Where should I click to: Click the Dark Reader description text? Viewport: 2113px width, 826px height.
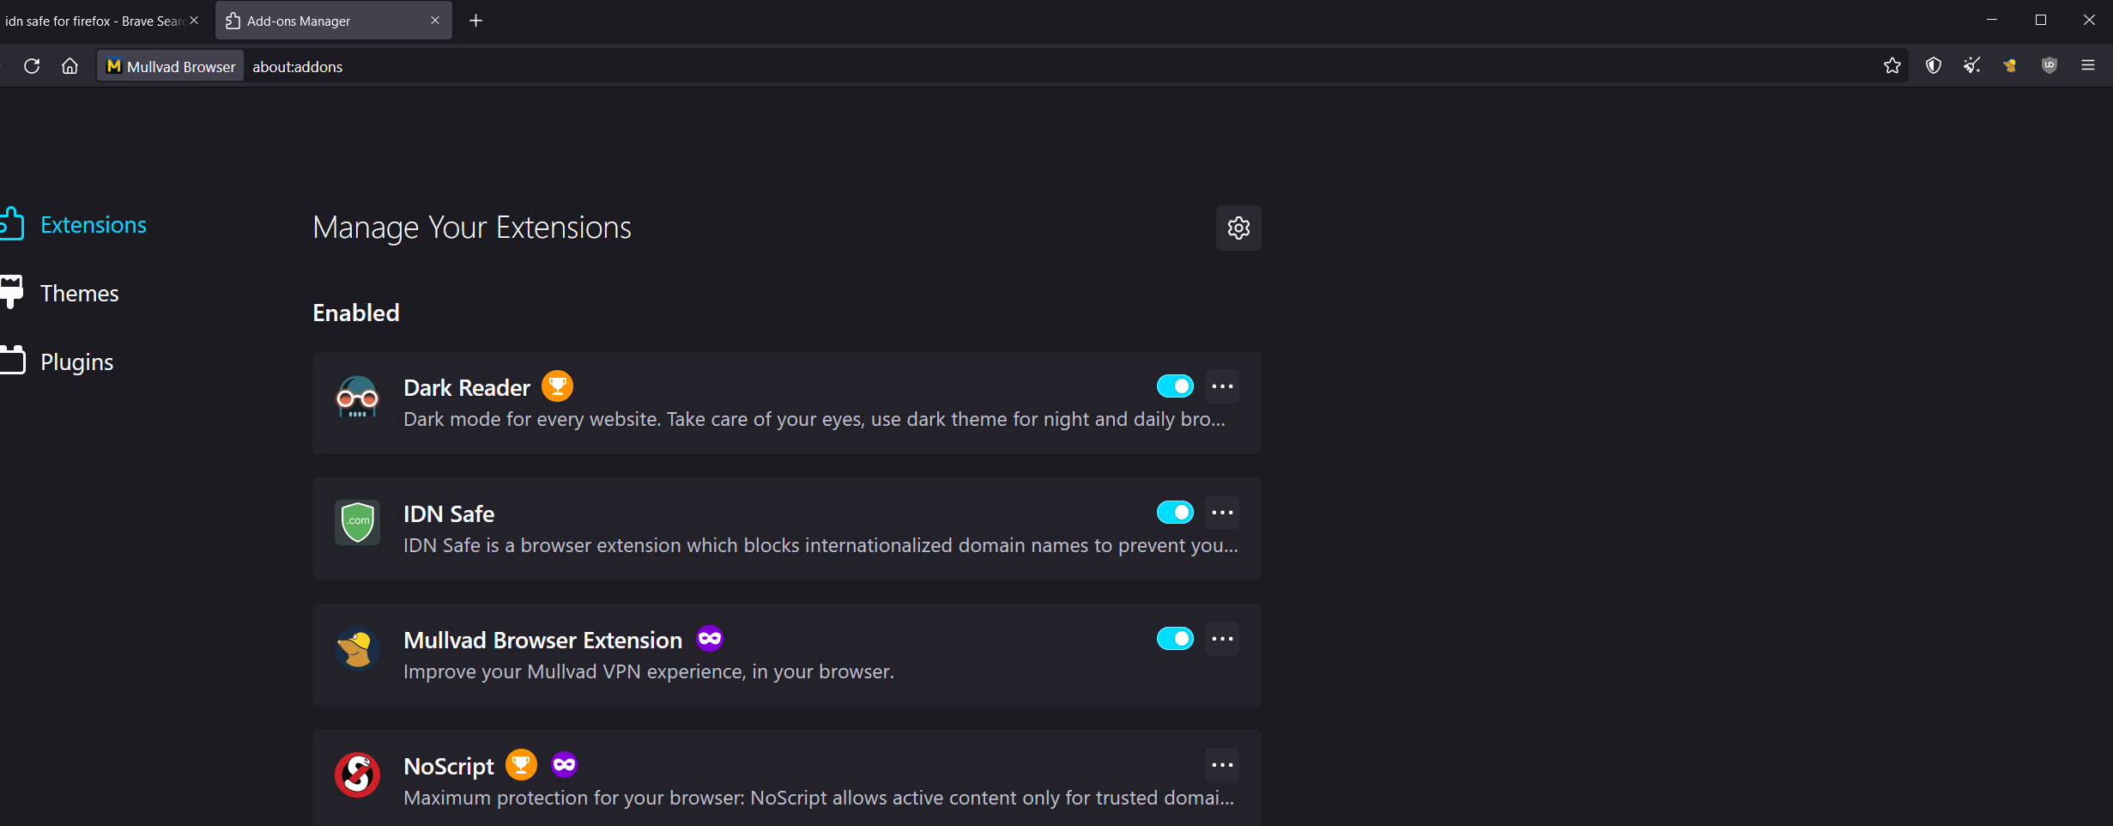click(814, 419)
